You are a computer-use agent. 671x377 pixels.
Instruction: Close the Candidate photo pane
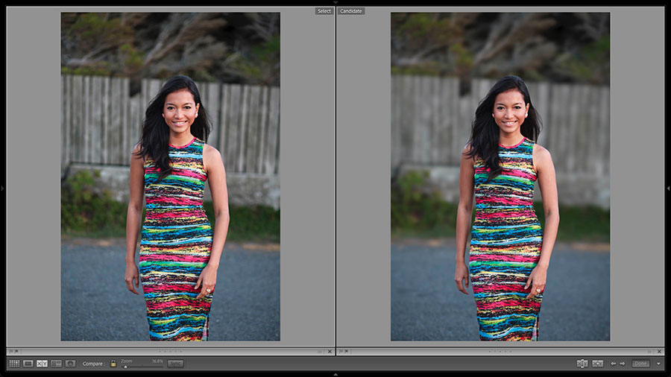tap(659, 351)
